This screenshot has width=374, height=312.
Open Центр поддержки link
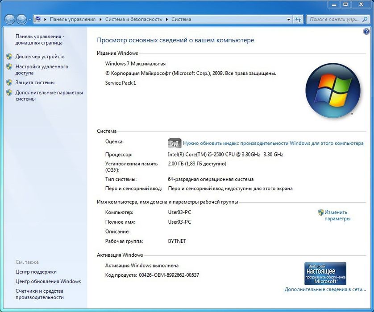click(x=36, y=272)
